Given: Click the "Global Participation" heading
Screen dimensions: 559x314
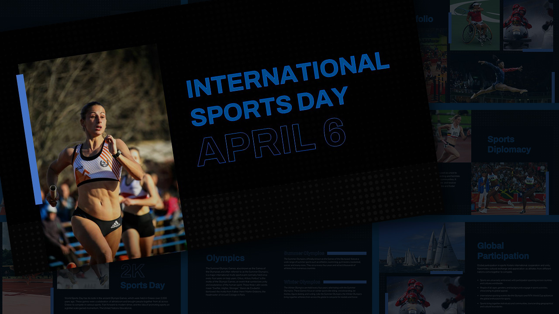Looking at the screenshot, I should pyautogui.click(x=503, y=251).
